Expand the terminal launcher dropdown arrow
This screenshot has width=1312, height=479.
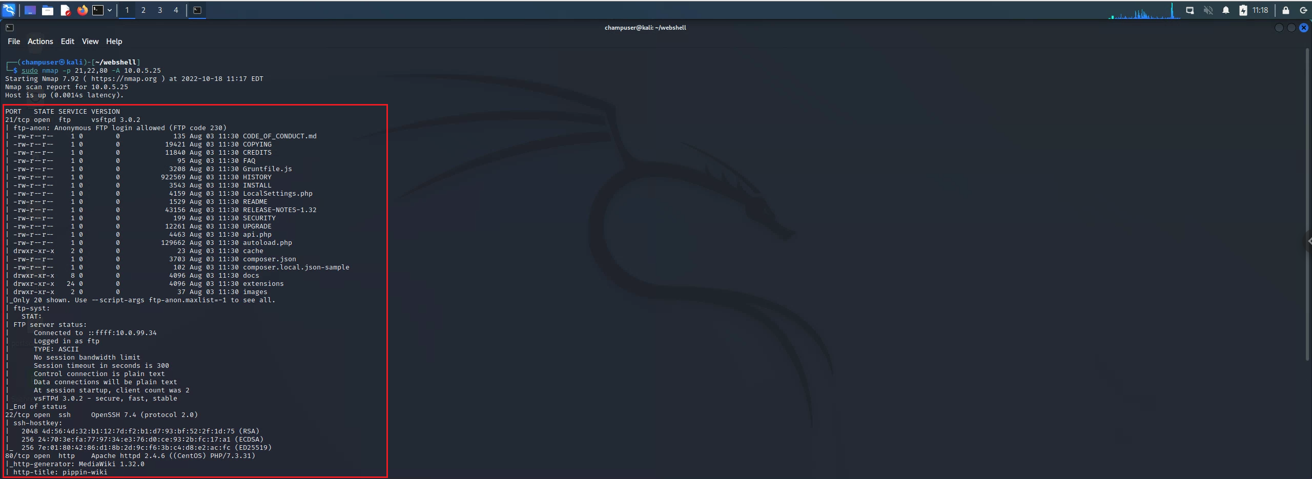coord(110,10)
